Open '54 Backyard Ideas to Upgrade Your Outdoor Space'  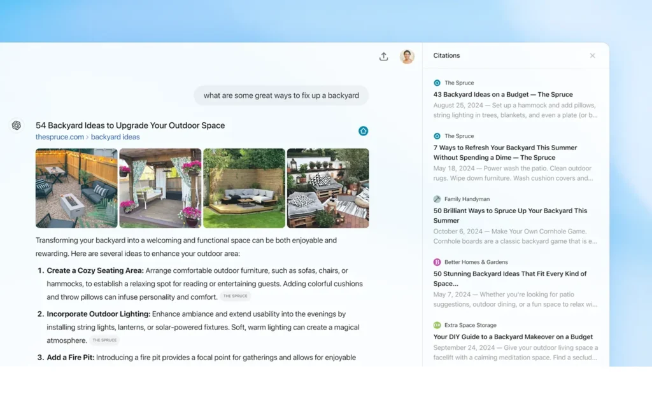coord(130,125)
